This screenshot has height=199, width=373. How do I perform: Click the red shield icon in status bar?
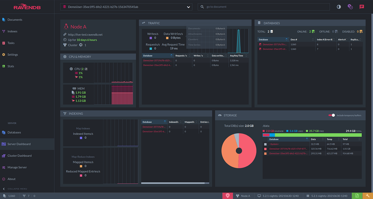coord(228,196)
